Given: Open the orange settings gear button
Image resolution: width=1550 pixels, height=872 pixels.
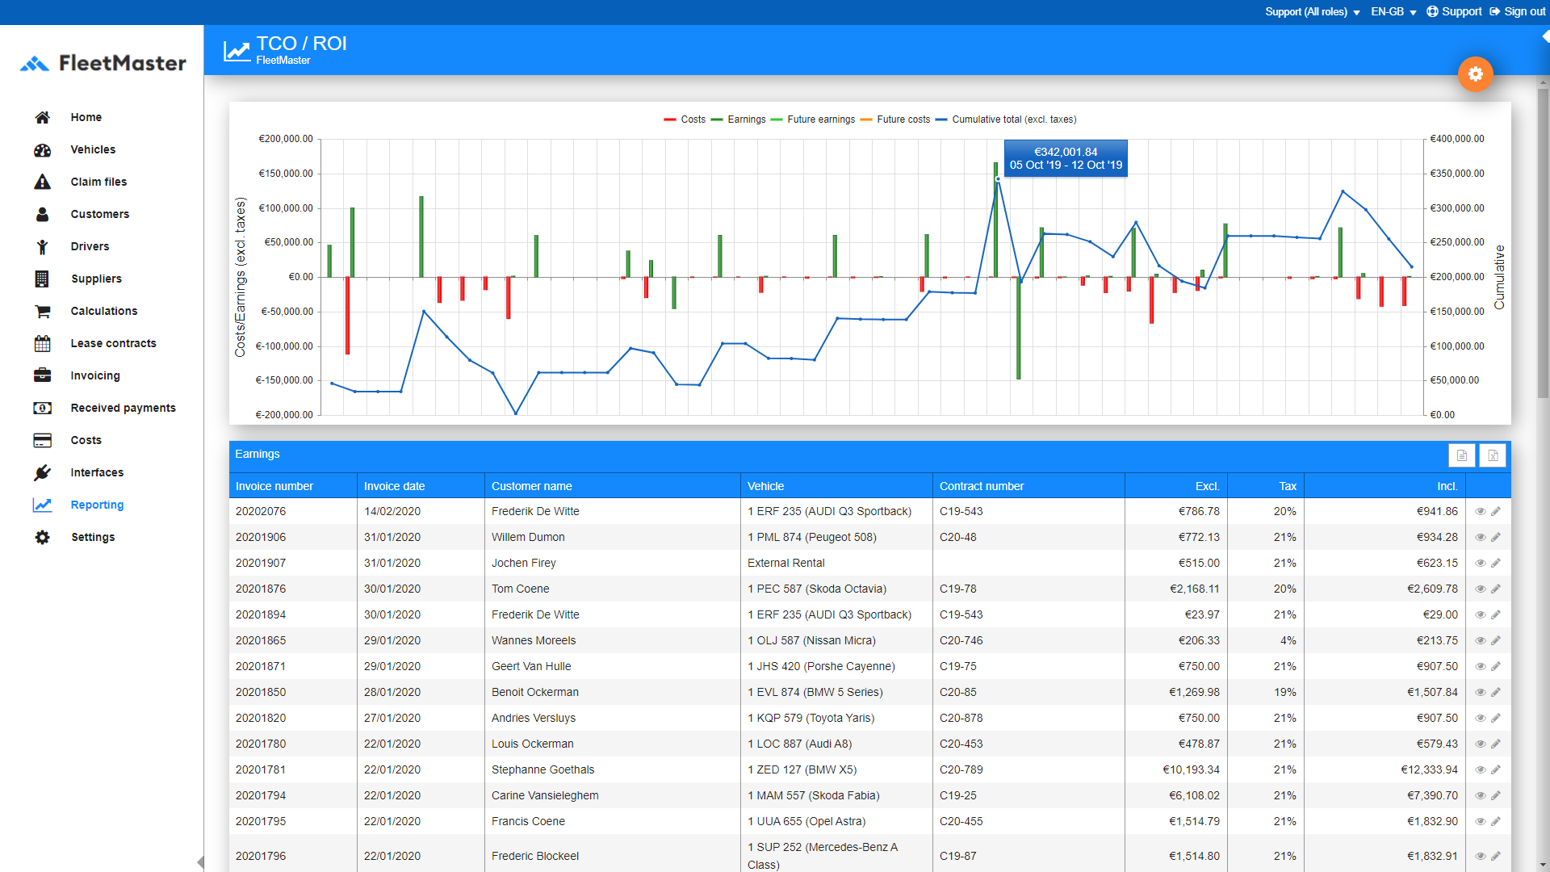Looking at the screenshot, I should (x=1475, y=74).
